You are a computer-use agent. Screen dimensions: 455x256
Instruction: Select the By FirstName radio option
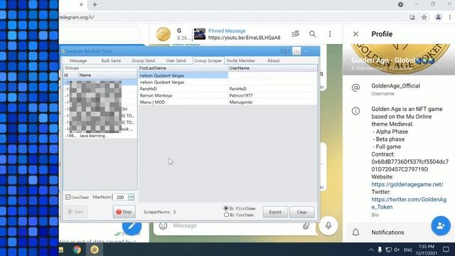(226, 208)
